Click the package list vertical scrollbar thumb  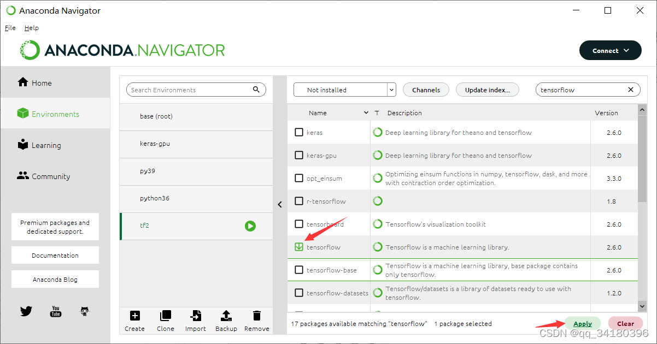coord(642,158)
